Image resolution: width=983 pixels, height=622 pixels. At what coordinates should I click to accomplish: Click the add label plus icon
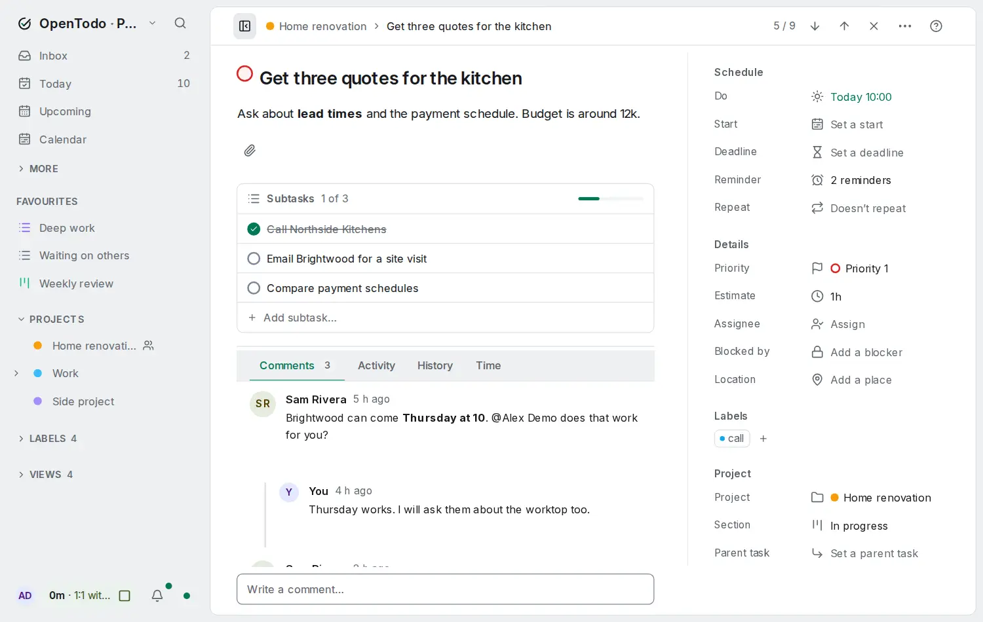763,439
